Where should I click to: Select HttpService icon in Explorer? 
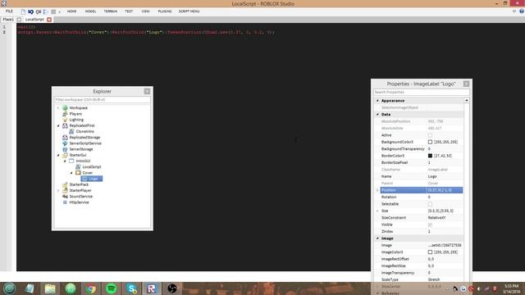pyautogui.click(x=65, y=202)
